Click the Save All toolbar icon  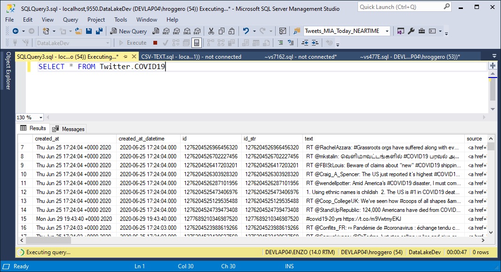coord(99,31)
